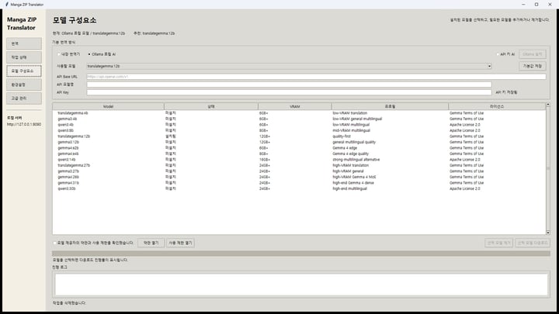Image resolution: width=559 pixels, height=314 pixels.
Task: Tick the provider terms confirmation checkbox
Action: 55,243
